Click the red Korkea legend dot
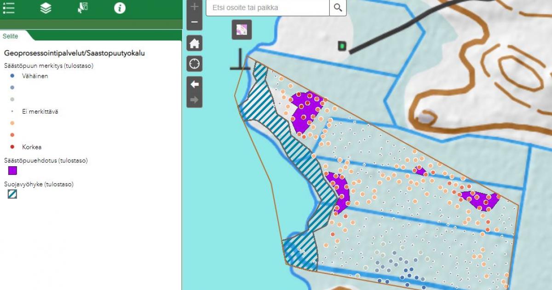 (x=12, y=147)
